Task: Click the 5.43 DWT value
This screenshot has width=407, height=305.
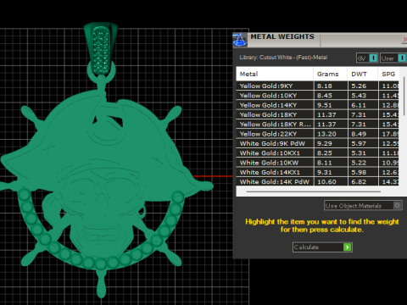Action: (x=359, y=96)
